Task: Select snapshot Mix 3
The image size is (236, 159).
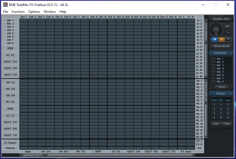Action: (221, 65)
